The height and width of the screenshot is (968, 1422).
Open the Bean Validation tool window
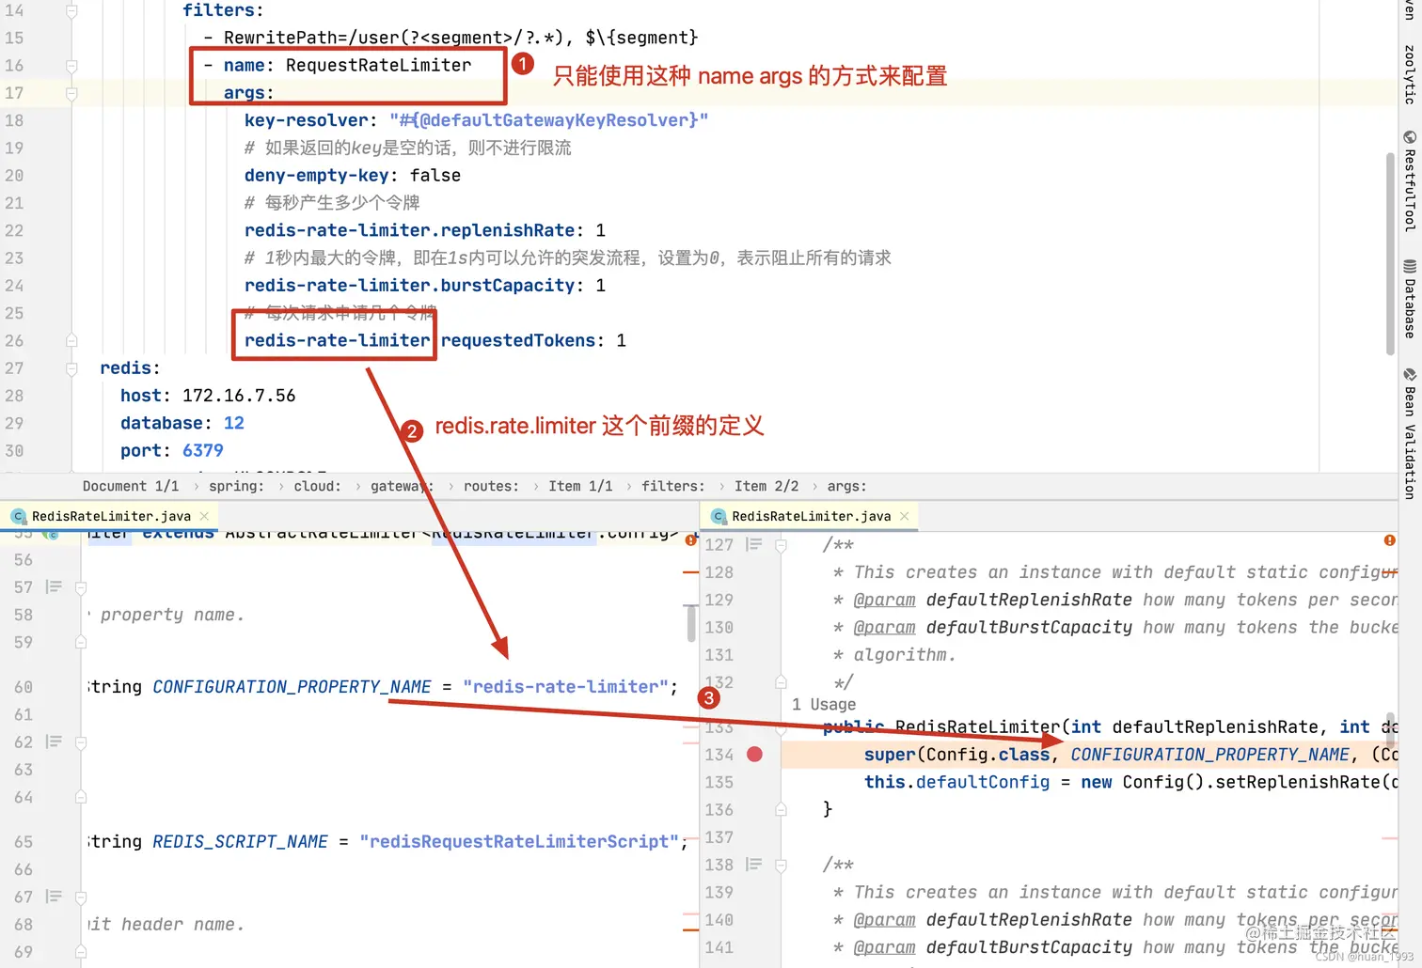pyautogui.click(x=1410, y=432)
